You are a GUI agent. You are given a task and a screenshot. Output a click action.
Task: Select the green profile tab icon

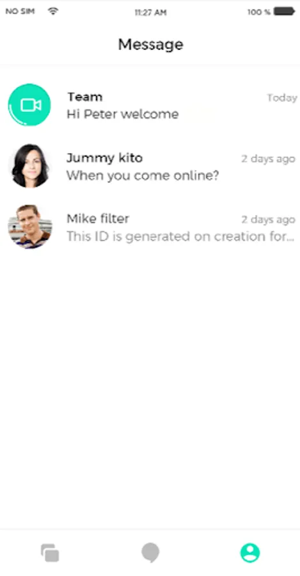(250, 552)
